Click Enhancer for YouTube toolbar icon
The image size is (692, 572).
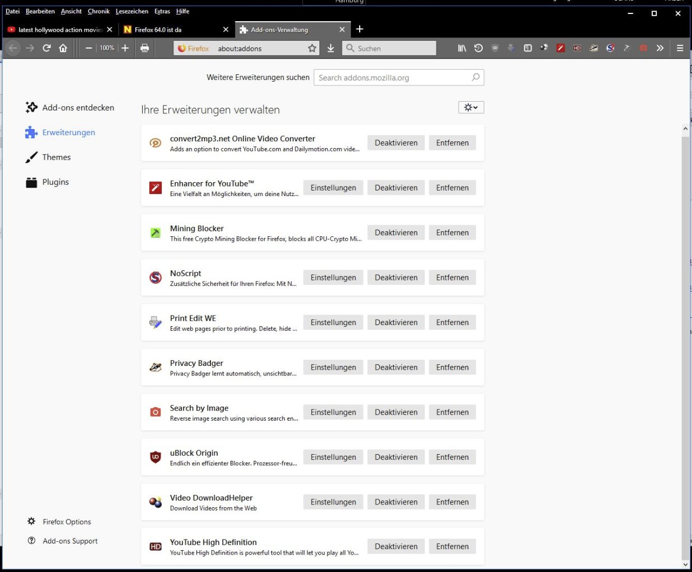[x=561, y=48]
